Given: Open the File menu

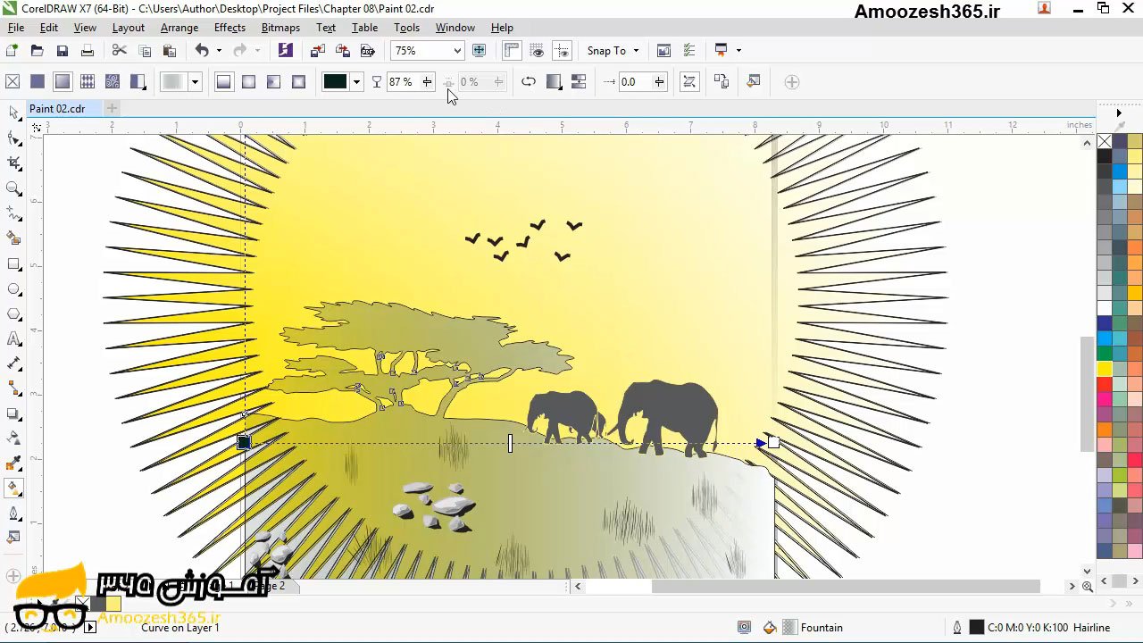Looking at the screenshot, I should pyautogui.click(x=15, y=28).
